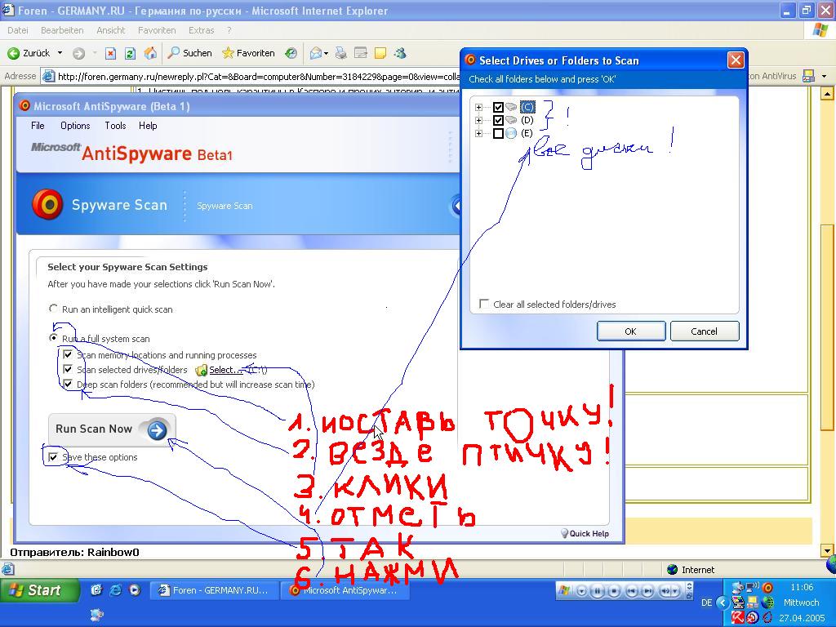Viewport: 836px width, 627px height.
Task: Open the drive C hard disk icon
Action: click(x=511, y=107)
